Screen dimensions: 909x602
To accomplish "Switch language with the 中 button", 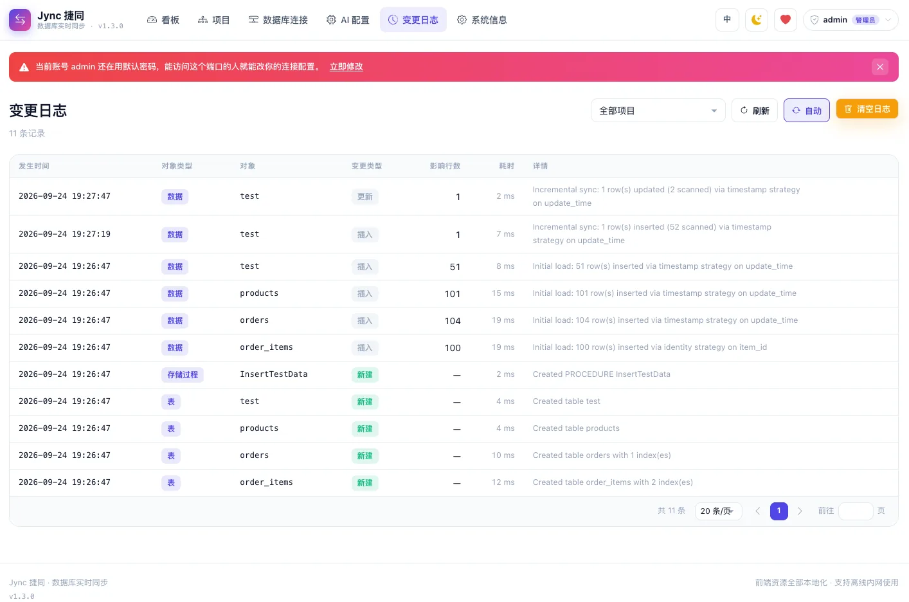I will pos(727,20).
